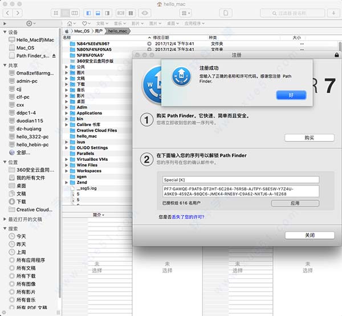This screenshot has width=342, height=316.
Task: Open the target circle dropdown above the sidebar
Action: [x=31, y=23]
